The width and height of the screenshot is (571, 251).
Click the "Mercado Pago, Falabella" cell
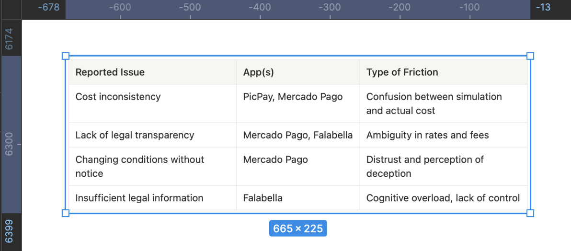pyautogui.click(x=297, y=135)
